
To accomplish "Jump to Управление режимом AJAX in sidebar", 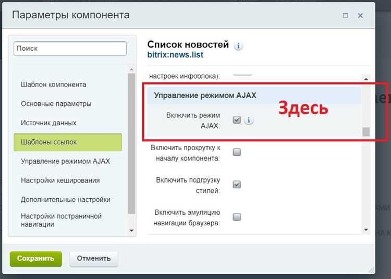I will (65, 161).
